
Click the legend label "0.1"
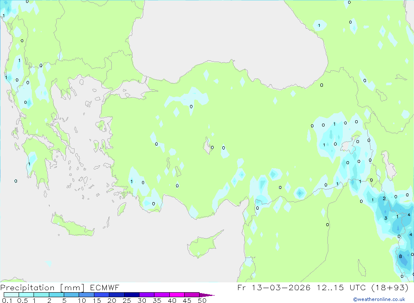point(7,301)
